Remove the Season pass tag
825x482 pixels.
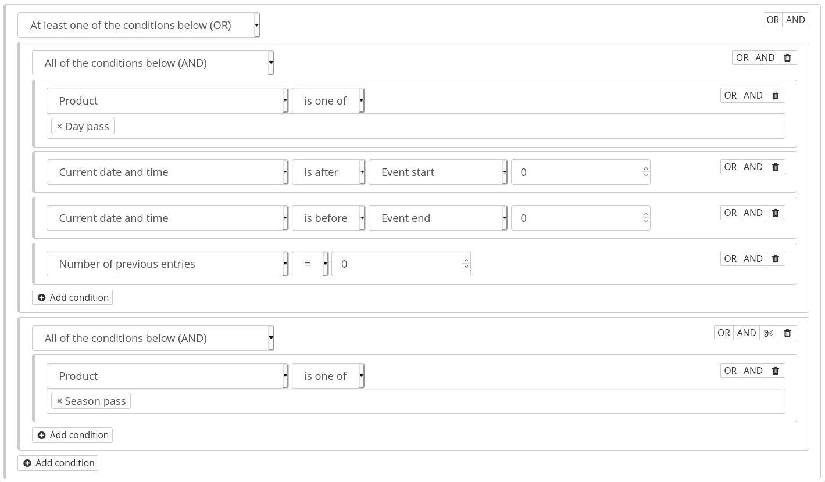pos(59,401)
